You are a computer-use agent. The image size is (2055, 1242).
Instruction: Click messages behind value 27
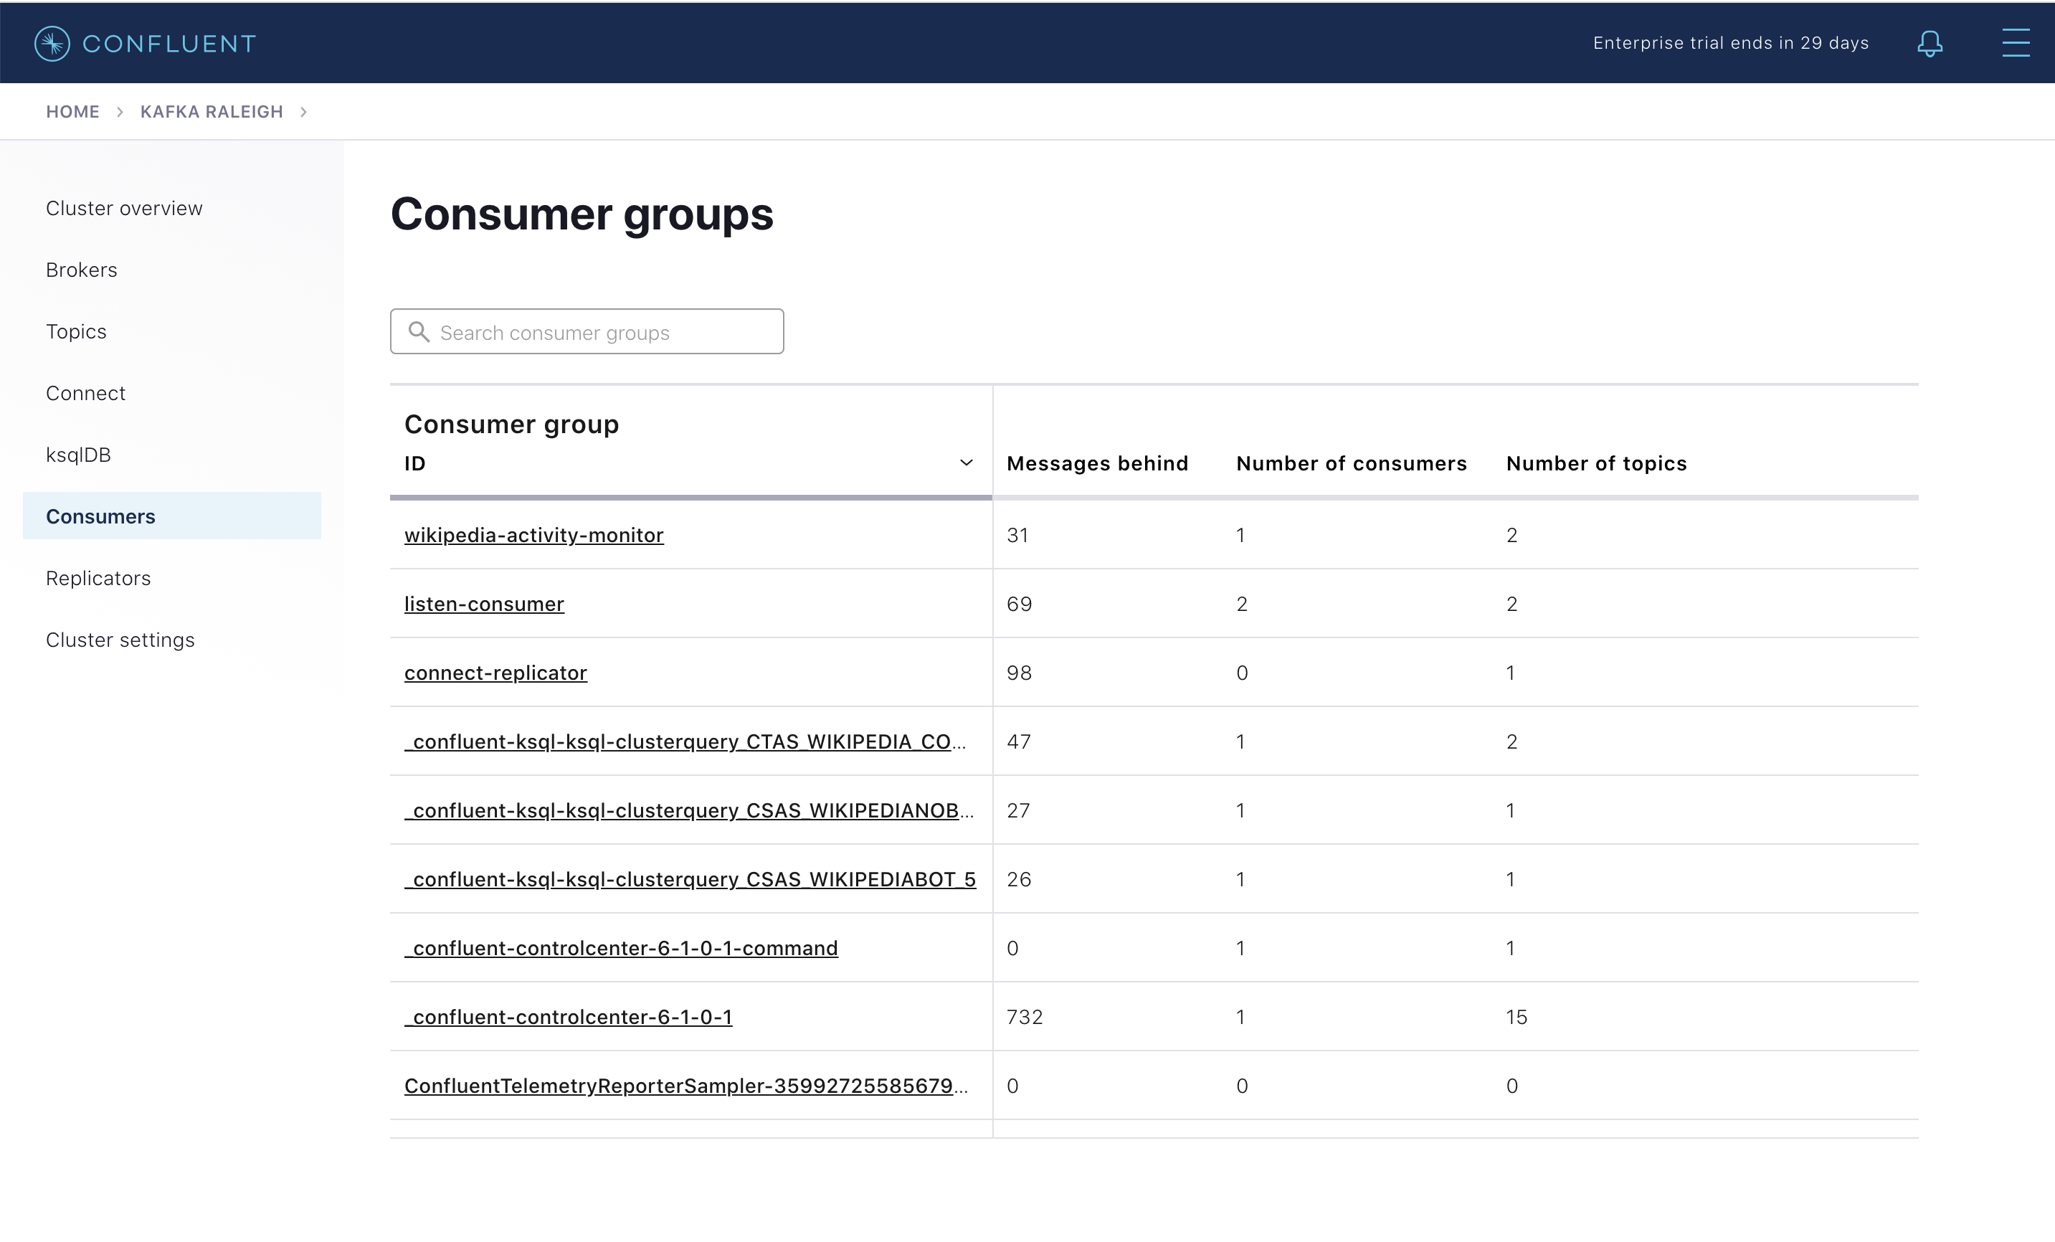[1018, 811]
